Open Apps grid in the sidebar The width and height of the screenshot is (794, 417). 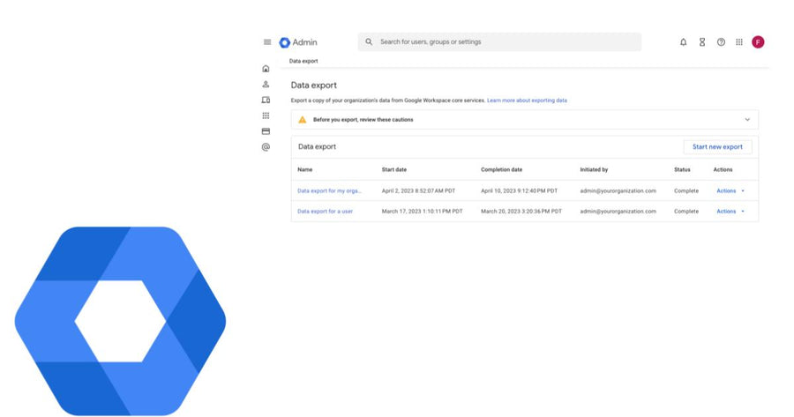(266, 115)
